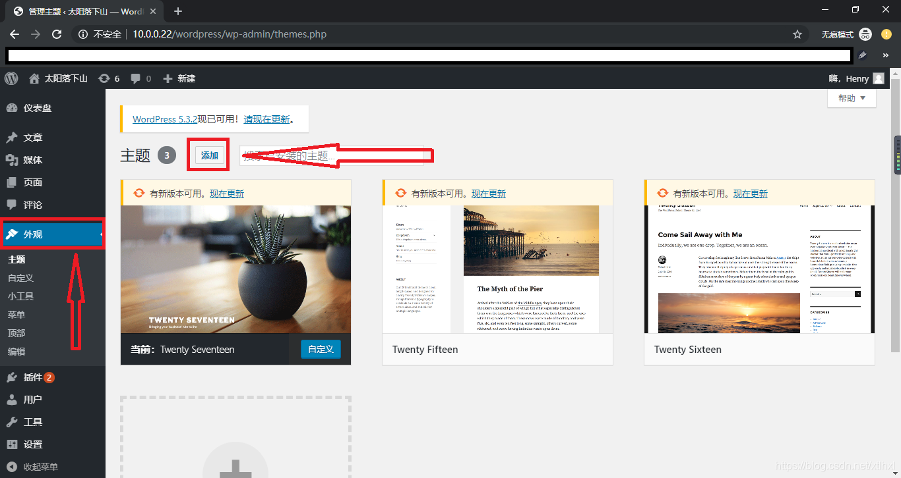Click yellow Chrome update icon

[x=886, y=34]
